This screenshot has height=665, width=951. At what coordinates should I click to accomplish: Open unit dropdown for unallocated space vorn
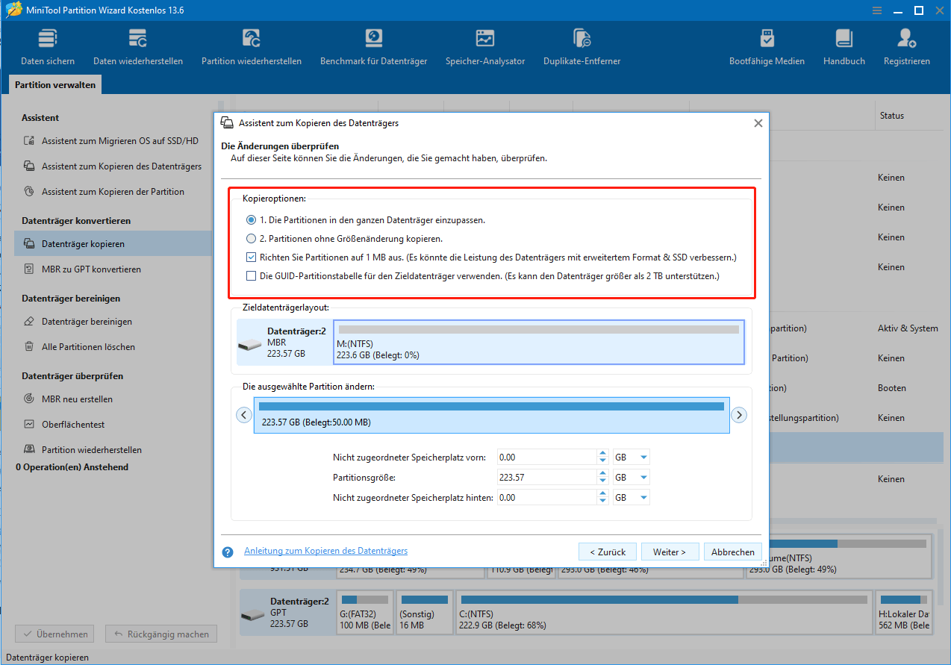pos(631,457)
